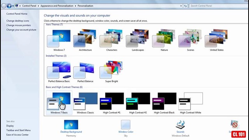
Task: Apply the Nature theme
Action: (164, 40)
